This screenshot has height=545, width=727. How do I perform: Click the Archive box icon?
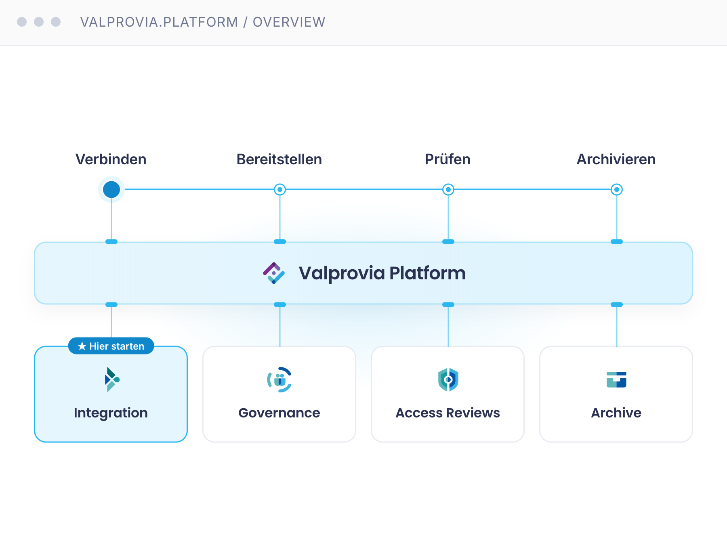(616, 379)
